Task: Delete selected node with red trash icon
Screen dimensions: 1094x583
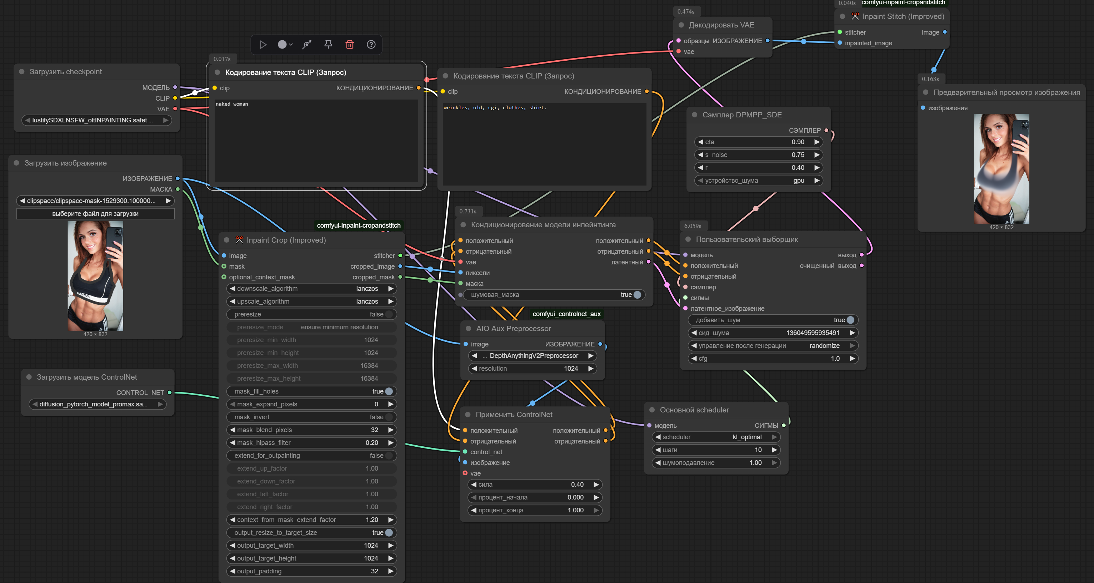Action: [x=350, y=45]
